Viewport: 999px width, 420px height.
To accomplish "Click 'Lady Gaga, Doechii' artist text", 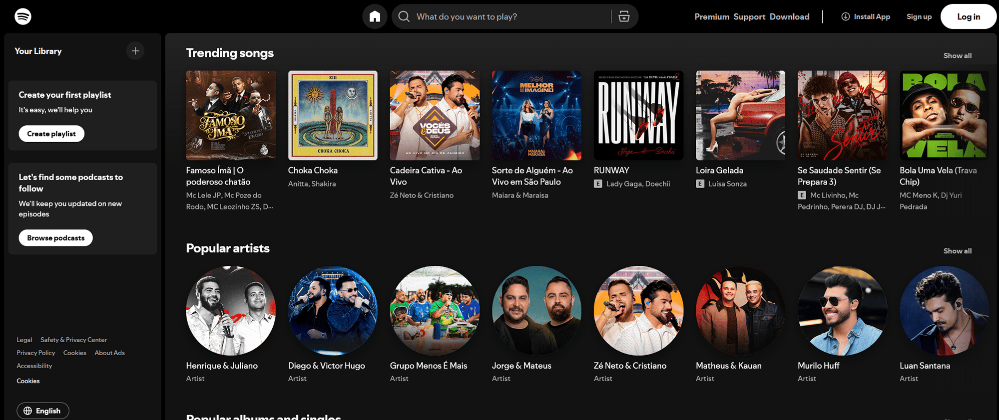I will coord(638,184).
